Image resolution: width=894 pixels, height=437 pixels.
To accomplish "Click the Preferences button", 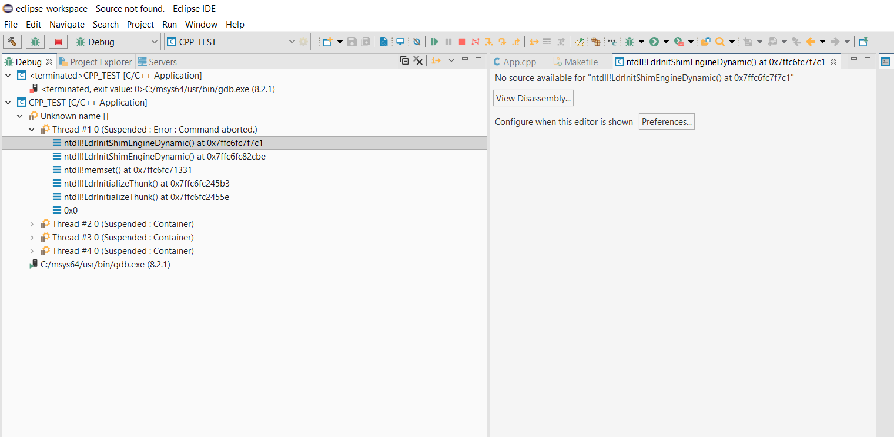I will pos(667,122).
